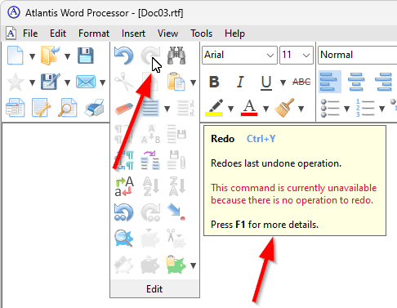Click the Change Case icon
Viewport: 397px width, 308px height.
[x=124, y=186]
